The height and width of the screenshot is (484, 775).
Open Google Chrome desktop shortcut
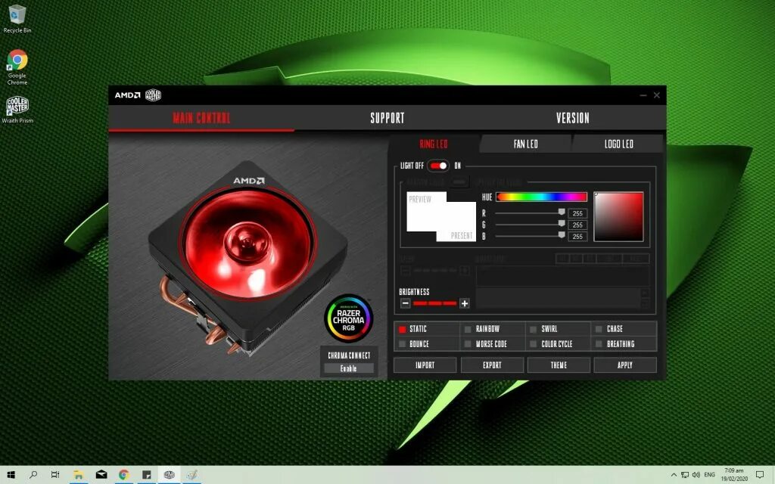click(x=17, y=67)
